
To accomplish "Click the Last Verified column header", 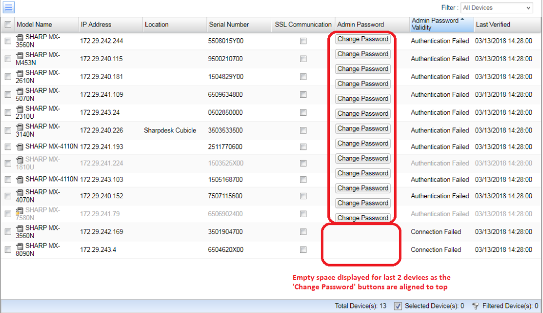I will click(x=493, y=24).
